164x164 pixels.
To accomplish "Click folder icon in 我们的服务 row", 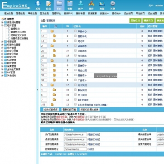I will pos(54,100).
